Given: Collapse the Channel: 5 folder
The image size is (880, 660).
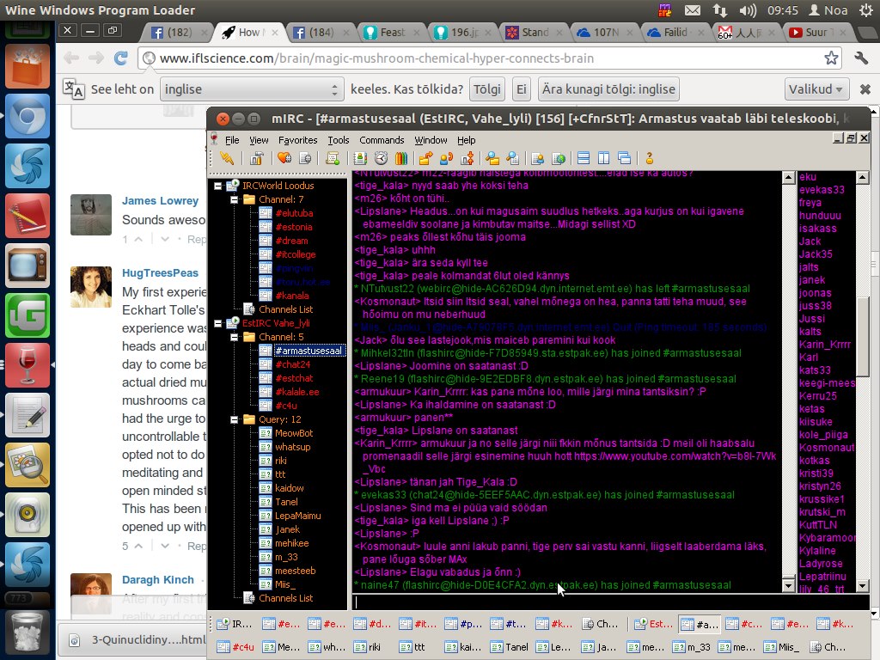Looking at the screenshot, I should 234,337.
